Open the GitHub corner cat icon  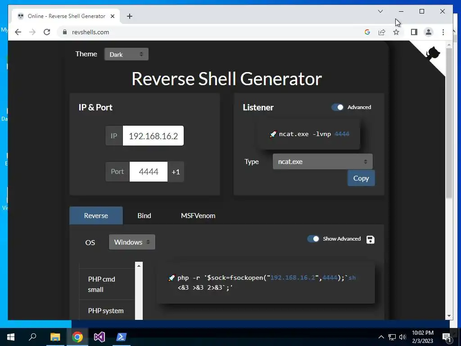[433, 55]
